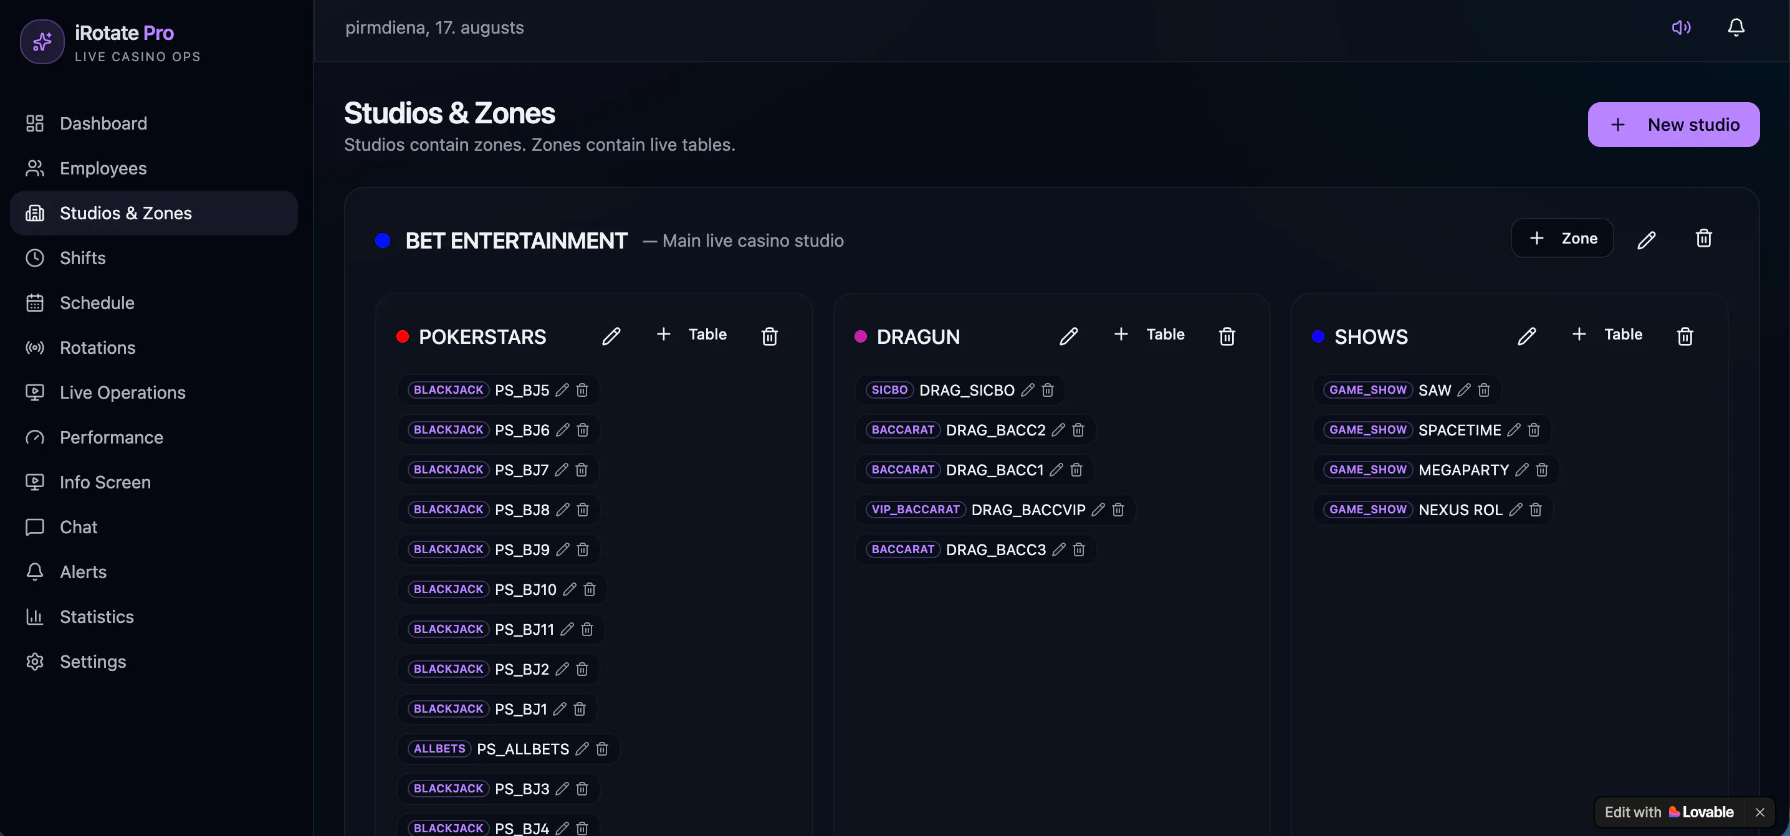1790x836 pixels.
Task: Open Statistics page
Action: tap(153, 617)
